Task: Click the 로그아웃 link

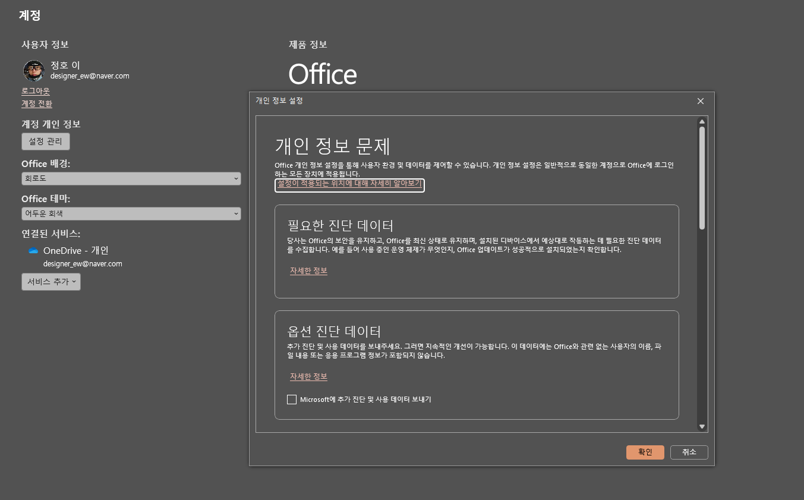Action: point(36,91)
